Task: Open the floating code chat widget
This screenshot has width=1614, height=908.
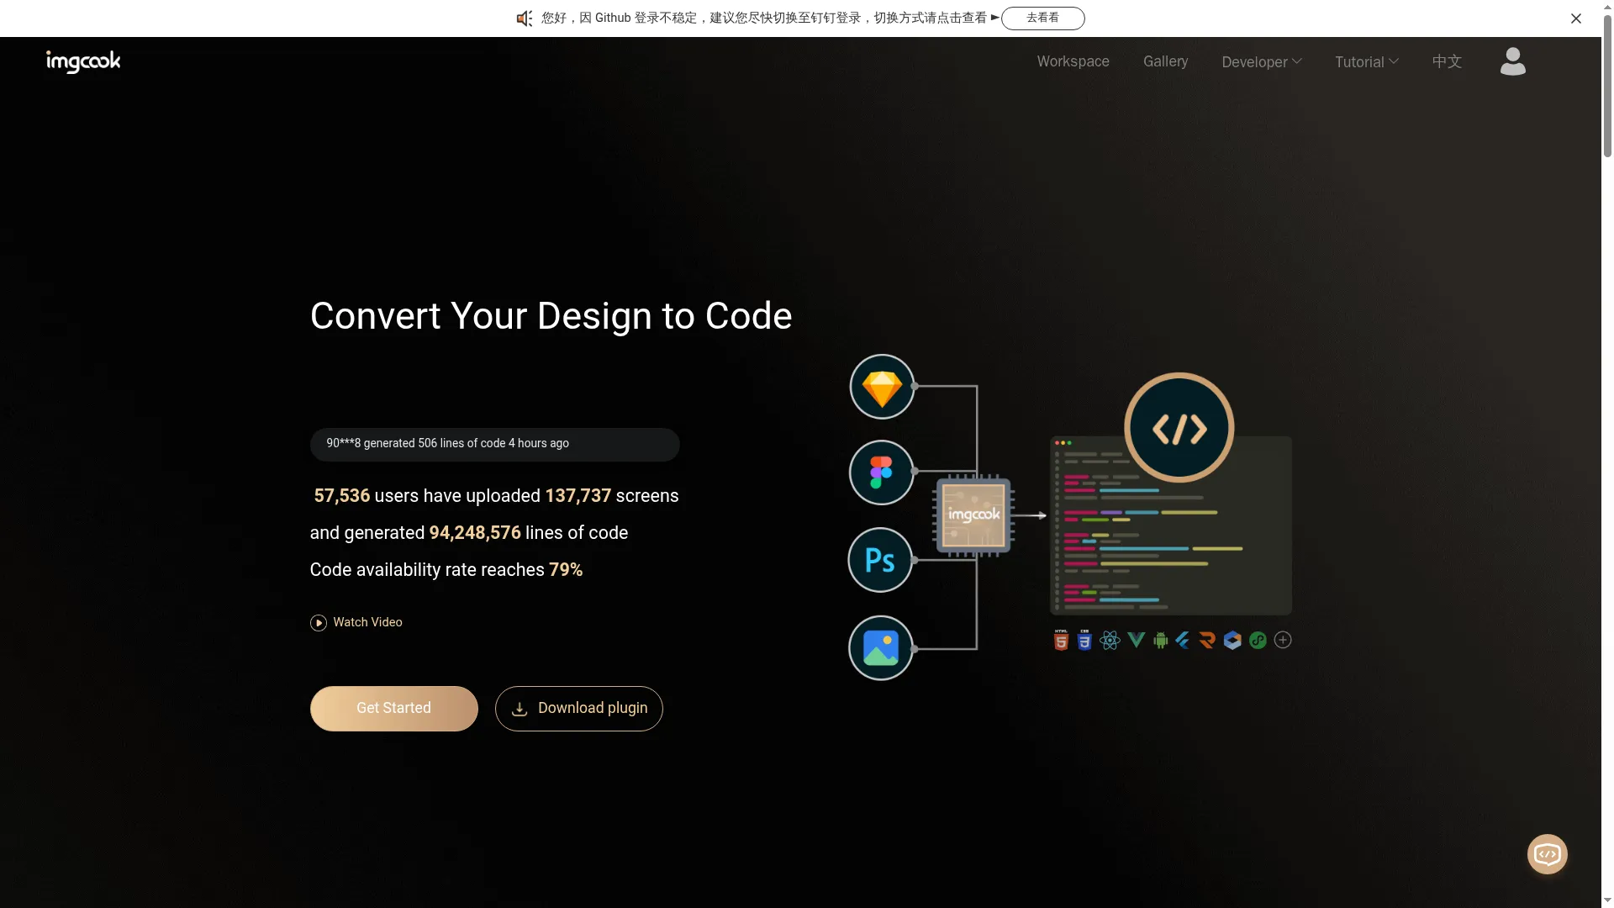Action: (1547, 854)
